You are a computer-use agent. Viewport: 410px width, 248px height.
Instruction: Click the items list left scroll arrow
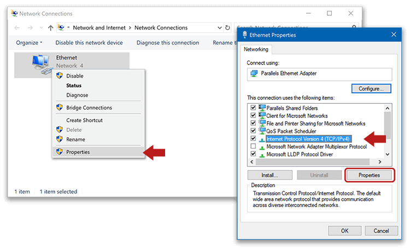click(251, 162)
